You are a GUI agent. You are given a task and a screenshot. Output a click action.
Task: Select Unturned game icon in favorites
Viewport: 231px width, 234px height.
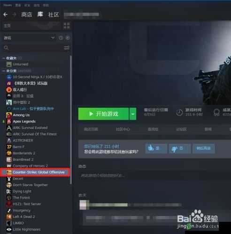pos(9,64)
